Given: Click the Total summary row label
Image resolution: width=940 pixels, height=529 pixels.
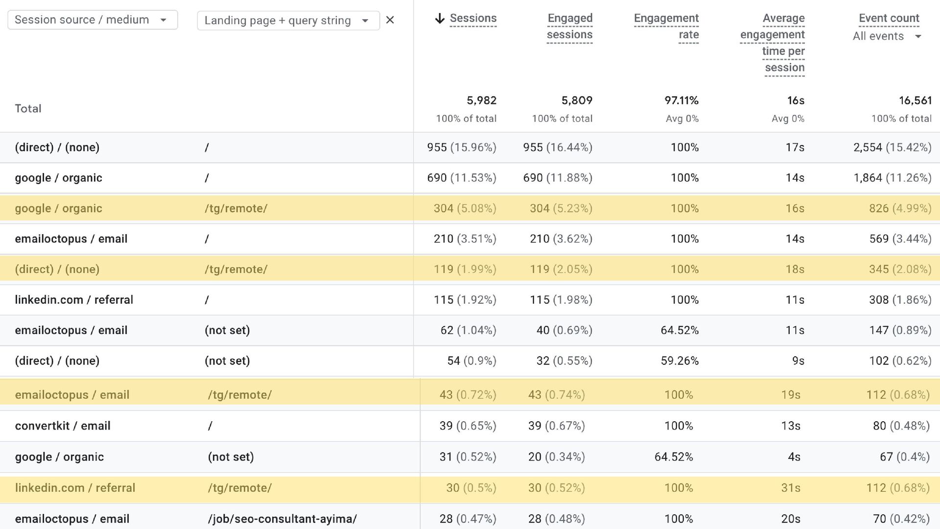Looking at the screenshot, I should pyautogui.click(x=28, y=109).
